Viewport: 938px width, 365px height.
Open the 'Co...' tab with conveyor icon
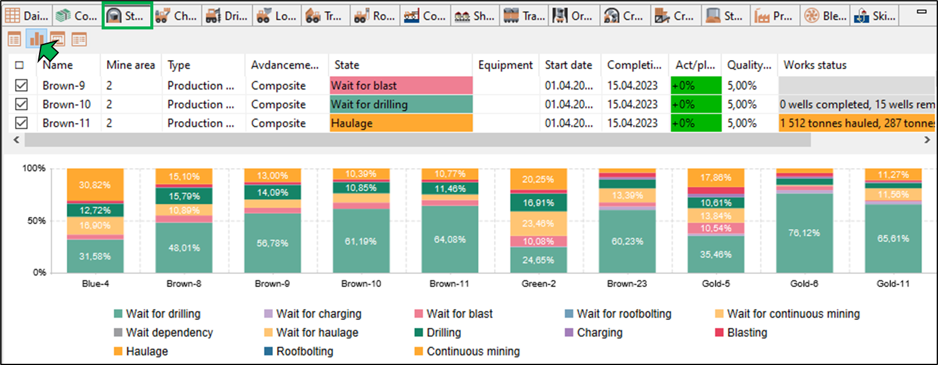(426, 16)
